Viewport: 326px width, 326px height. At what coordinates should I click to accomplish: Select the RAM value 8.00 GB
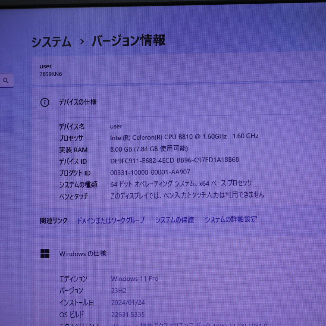click(x=121, y=149)
